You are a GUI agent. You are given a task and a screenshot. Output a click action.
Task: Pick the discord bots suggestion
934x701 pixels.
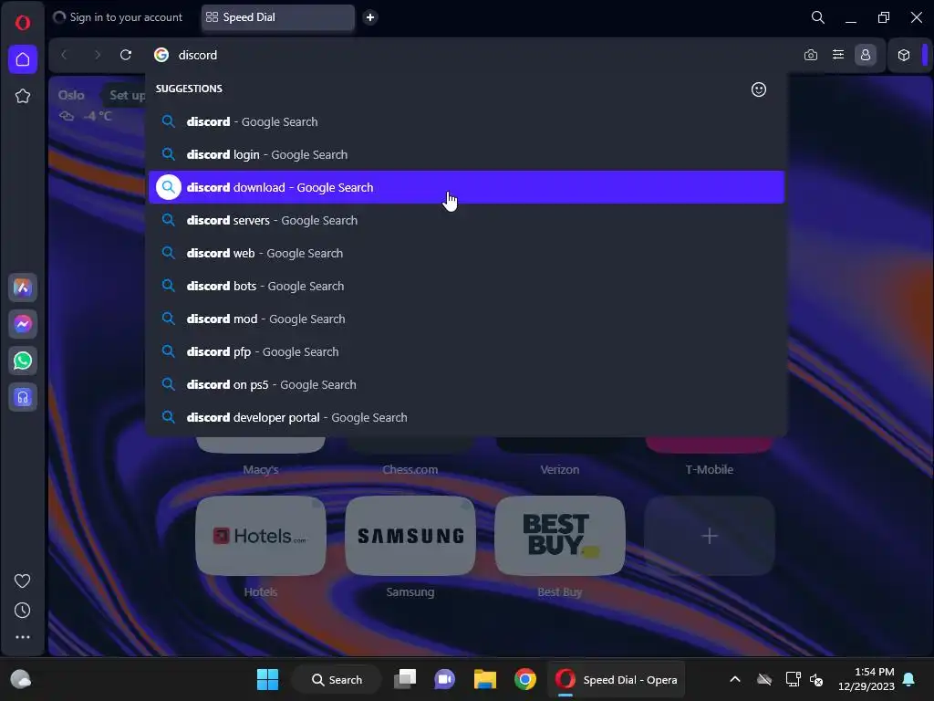pyautogui.click(x=466, y=286)
